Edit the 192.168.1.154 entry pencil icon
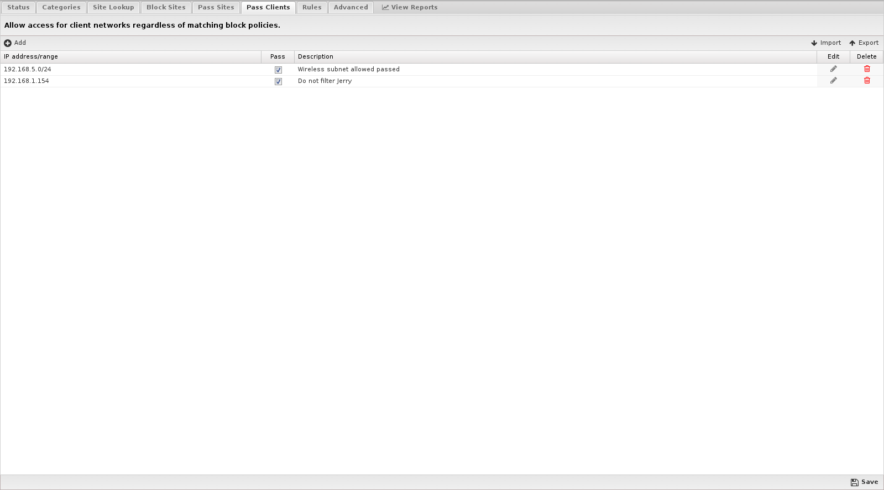 (x=833, y=81)
